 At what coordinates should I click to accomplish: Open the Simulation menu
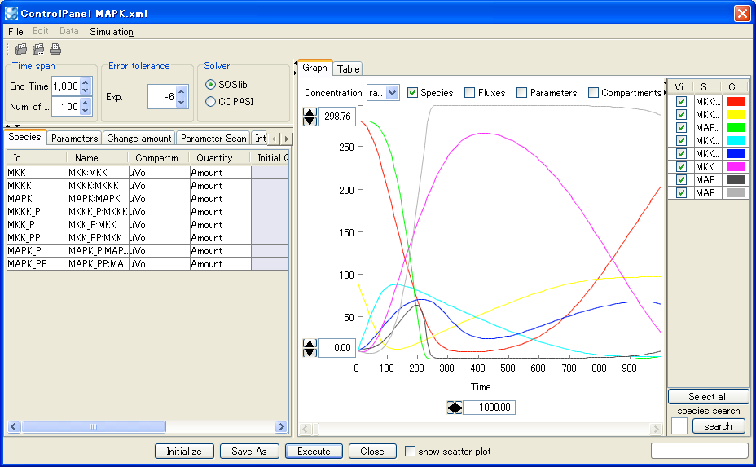(x=112, y=31)
